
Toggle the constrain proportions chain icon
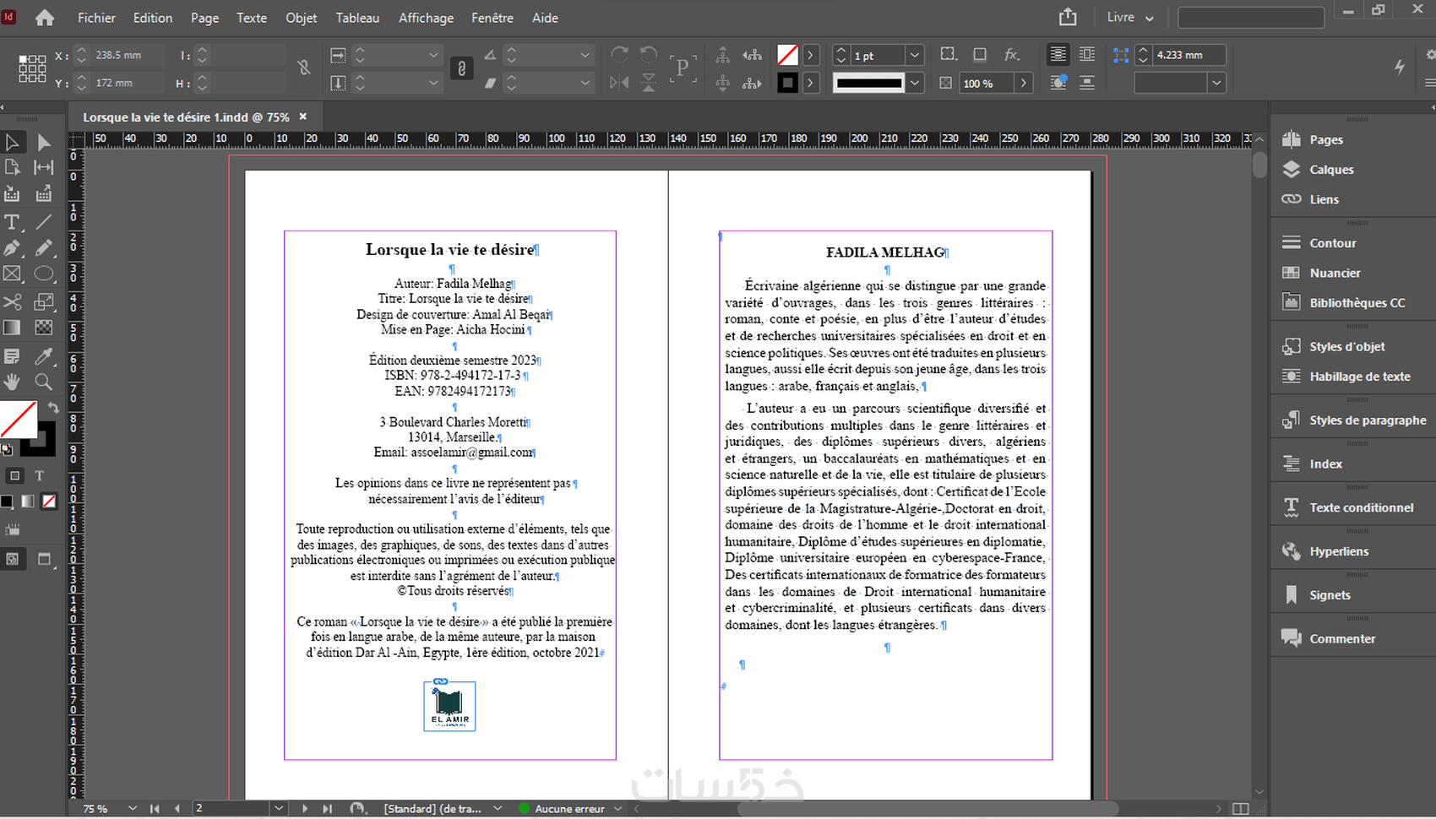coord(461,68)
